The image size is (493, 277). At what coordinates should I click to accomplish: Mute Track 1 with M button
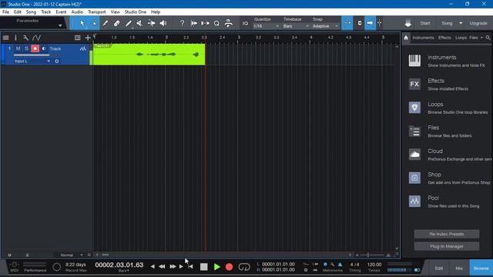[x=18, y=48]
